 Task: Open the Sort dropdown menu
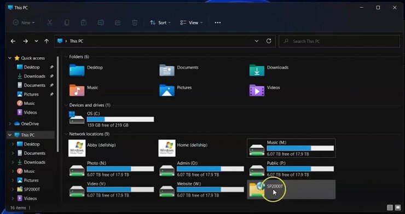click(160, 23)
